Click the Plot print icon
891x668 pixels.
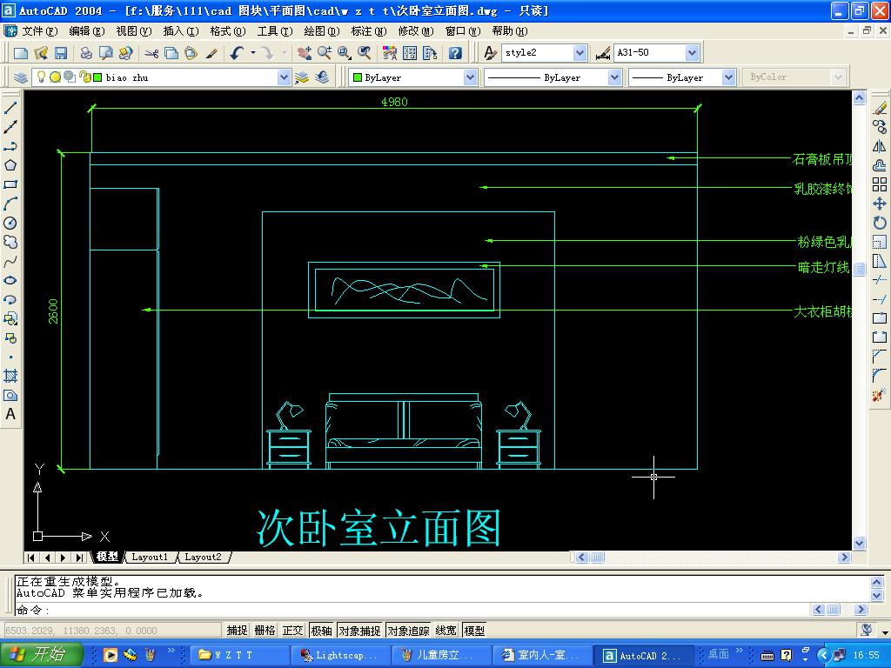point(86,53)
